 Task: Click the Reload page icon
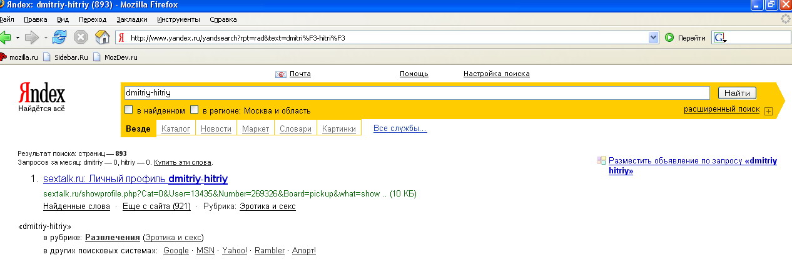60,37
